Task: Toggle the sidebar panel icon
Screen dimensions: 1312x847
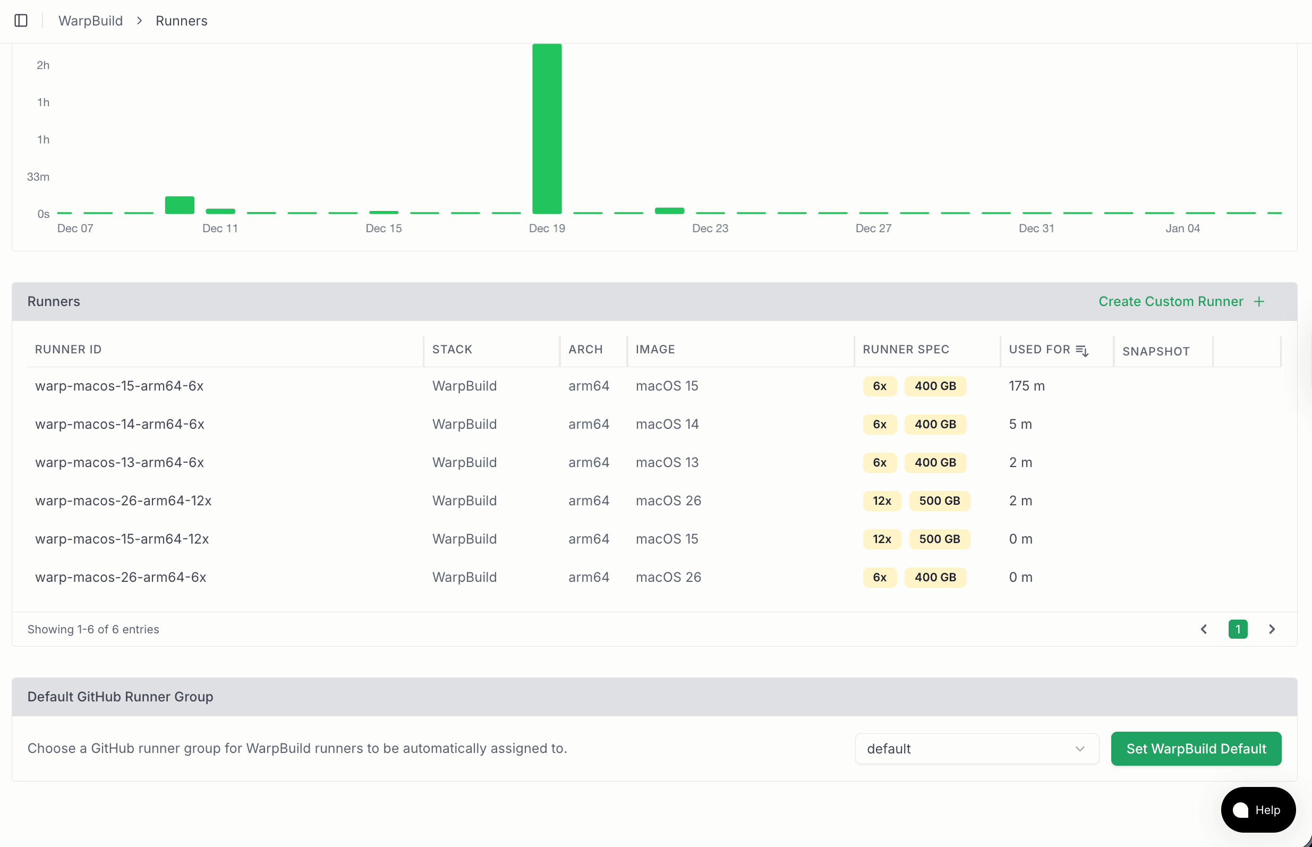Action: (21, 20)
